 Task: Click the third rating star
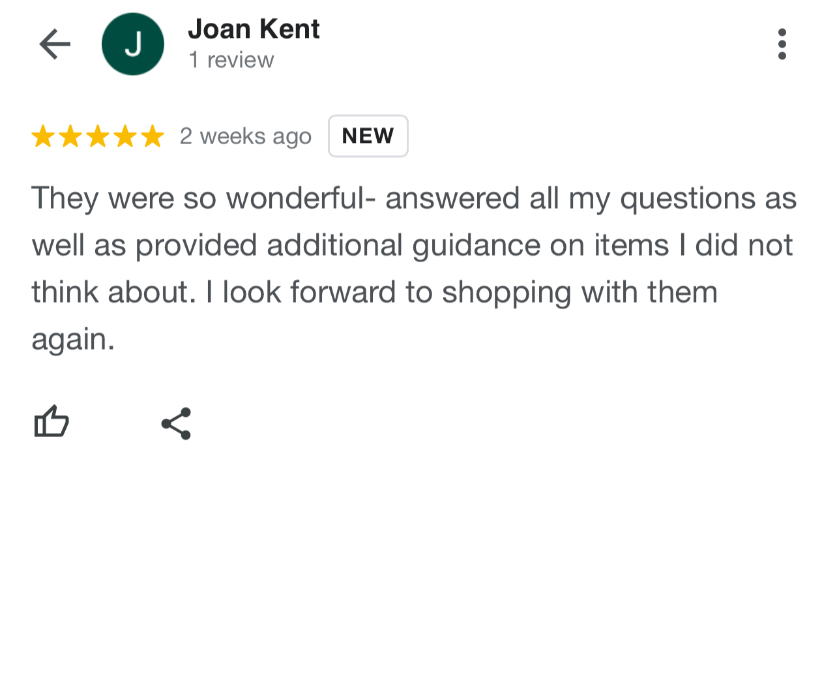click(x=98, y=136)
